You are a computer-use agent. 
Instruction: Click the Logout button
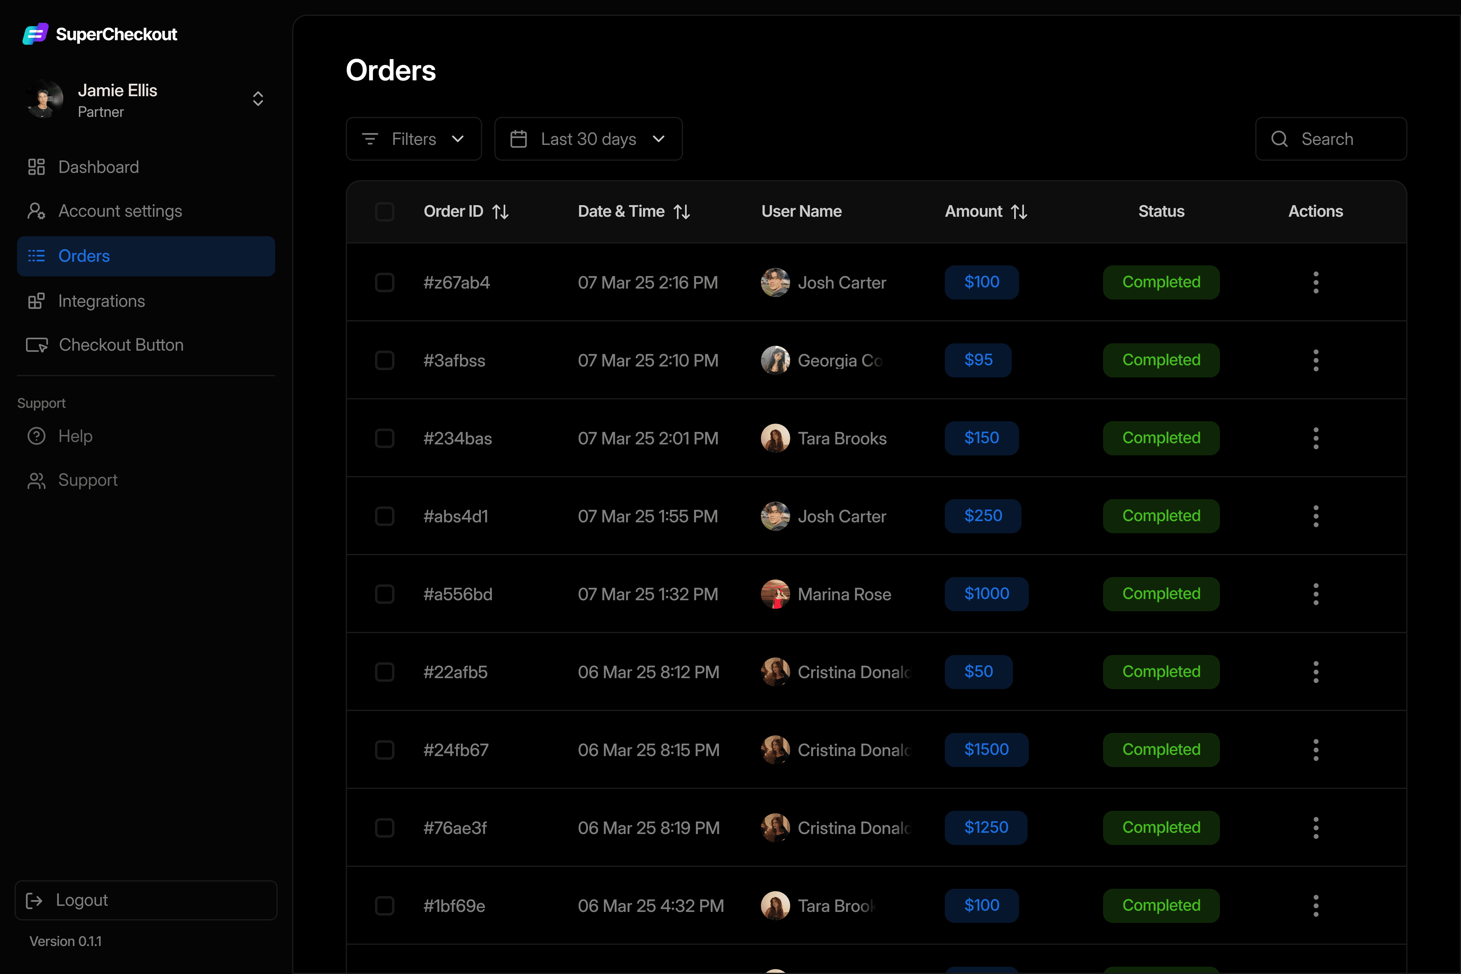146,900
